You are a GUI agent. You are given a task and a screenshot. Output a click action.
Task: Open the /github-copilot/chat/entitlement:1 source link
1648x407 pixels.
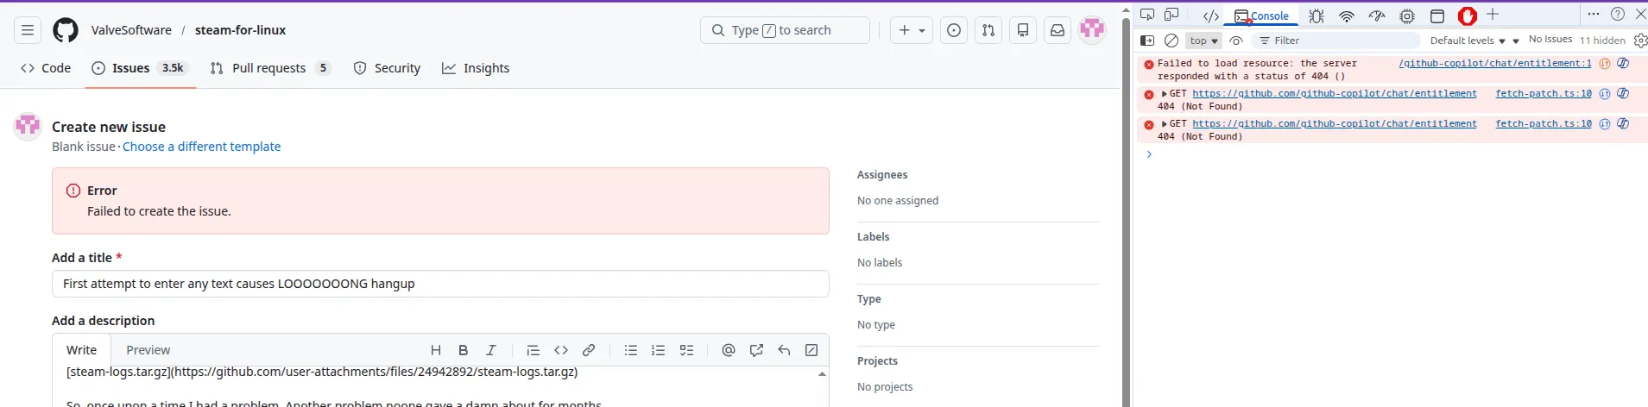pos(1494,63)
